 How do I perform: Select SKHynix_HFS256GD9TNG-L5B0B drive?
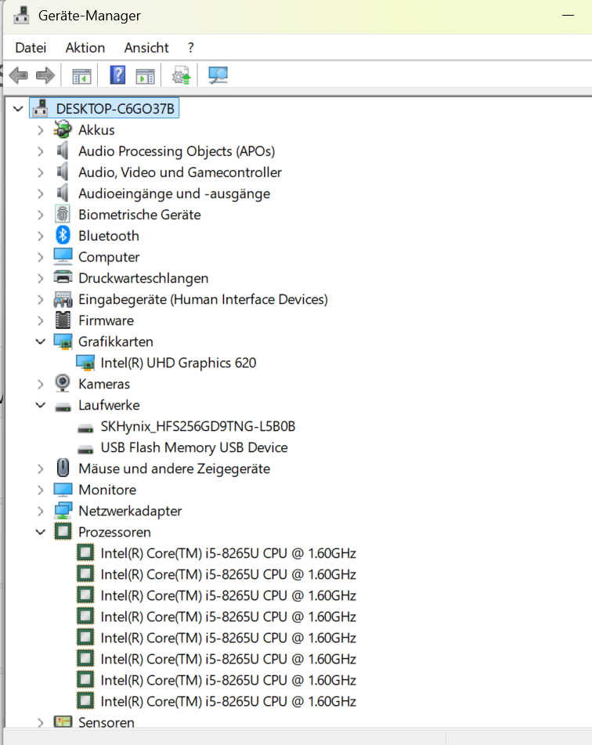coord(197,426)
